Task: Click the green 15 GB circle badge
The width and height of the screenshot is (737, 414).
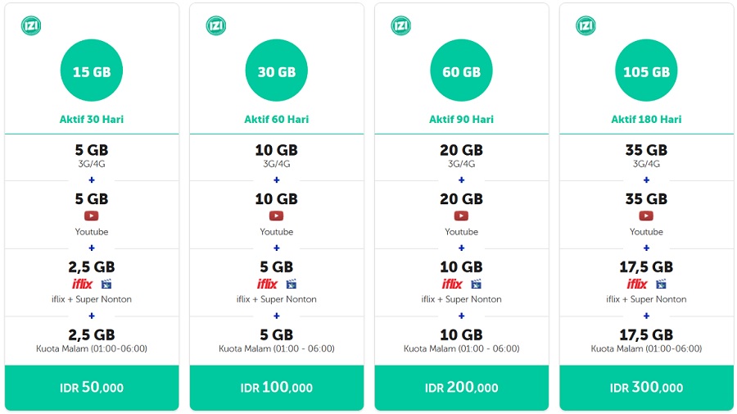Action: coord(92,71)
